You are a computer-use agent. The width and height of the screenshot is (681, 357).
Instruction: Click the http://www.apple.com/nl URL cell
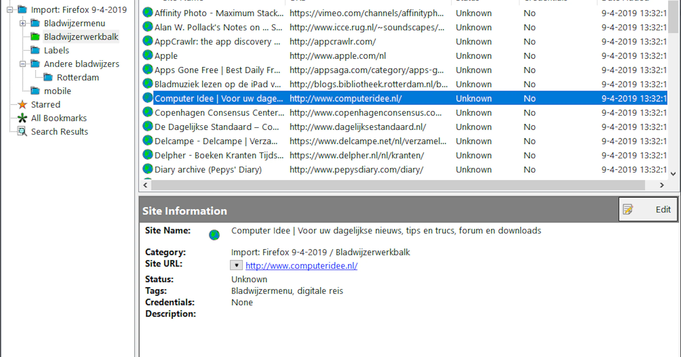click(338, 56)
